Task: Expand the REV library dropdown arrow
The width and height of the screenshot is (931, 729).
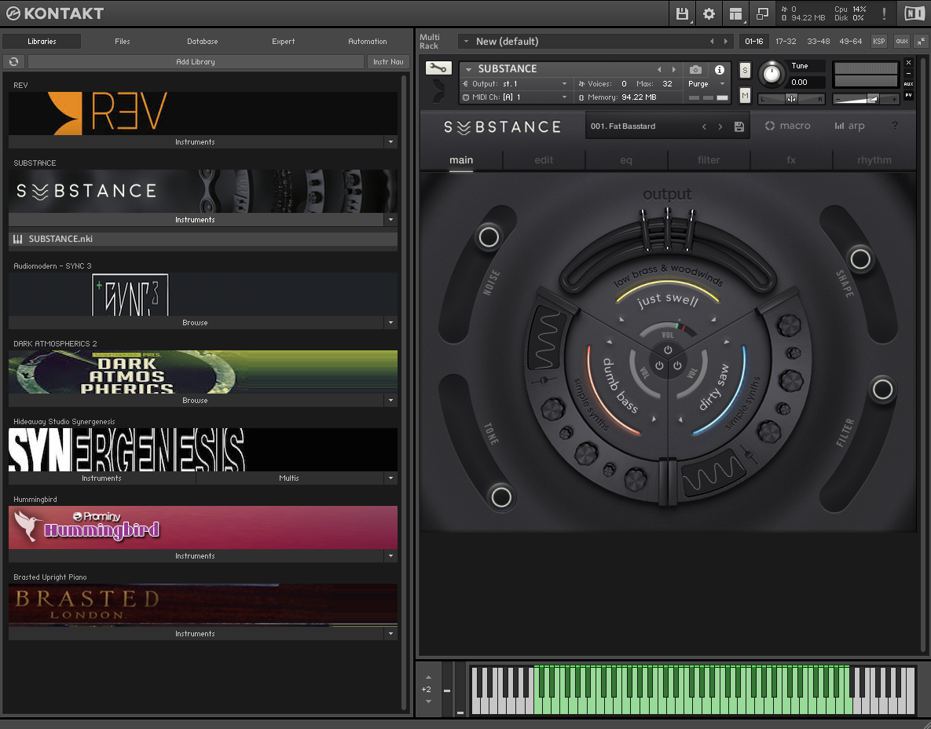Action: point(390,142)
